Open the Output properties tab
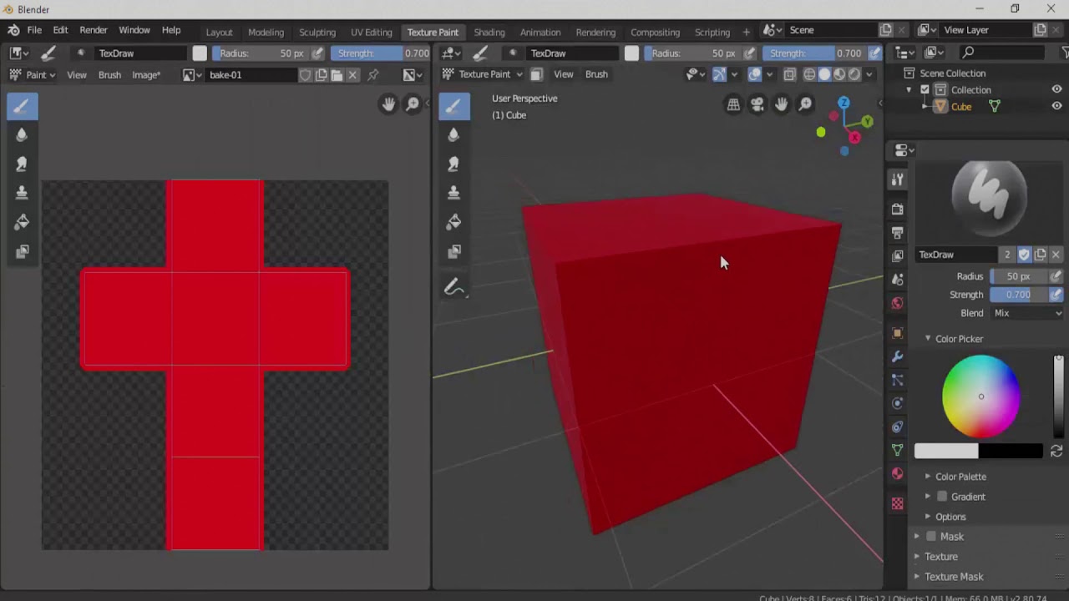 898,232
